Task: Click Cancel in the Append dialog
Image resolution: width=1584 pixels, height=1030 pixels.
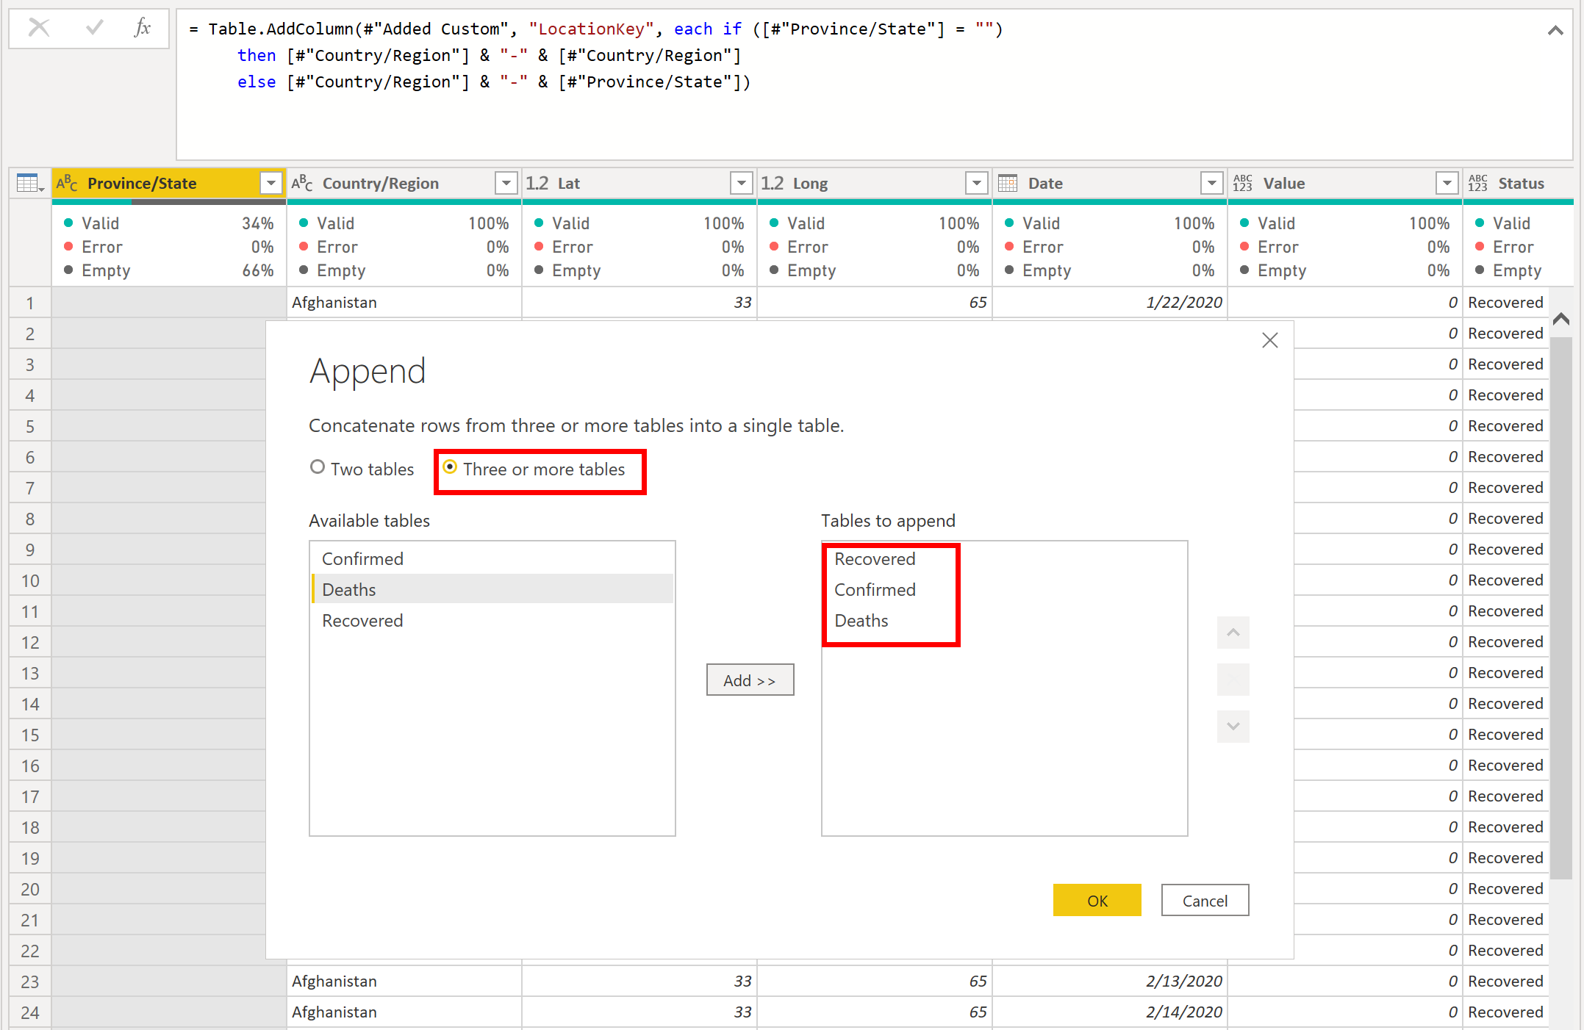Action: (x=1204, y=901)
